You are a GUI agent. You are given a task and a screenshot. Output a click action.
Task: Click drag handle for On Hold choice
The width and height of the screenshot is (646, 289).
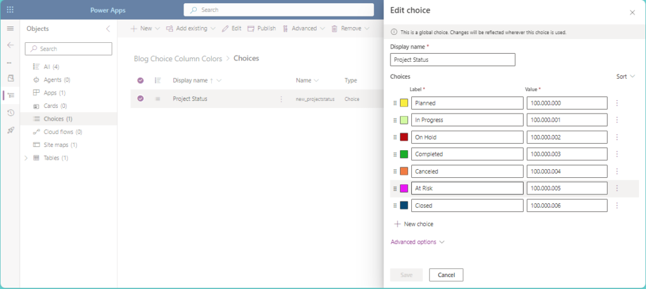[x=395, y=138]
